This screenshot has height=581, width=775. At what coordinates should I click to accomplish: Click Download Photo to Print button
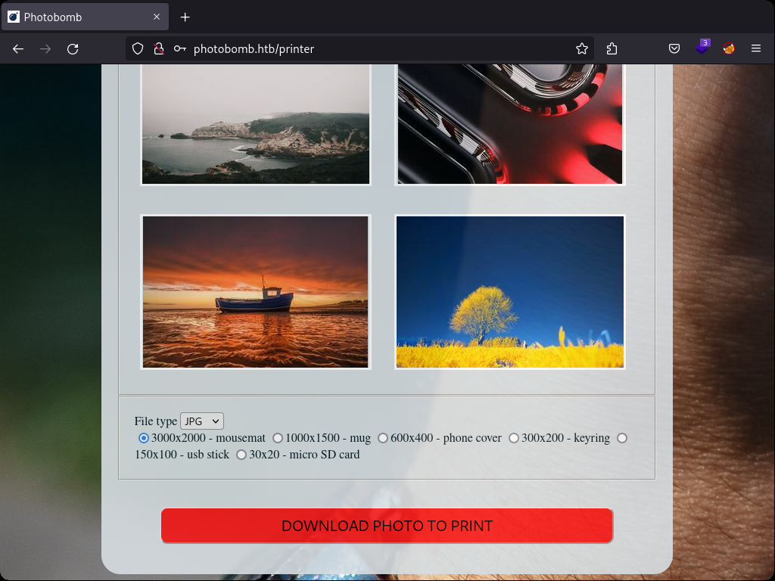387,526
